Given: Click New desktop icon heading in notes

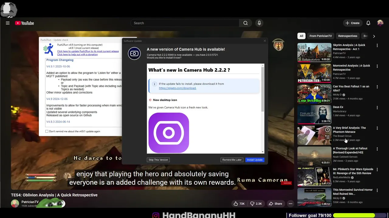Looking at the screenshot, I should (165, 100).
